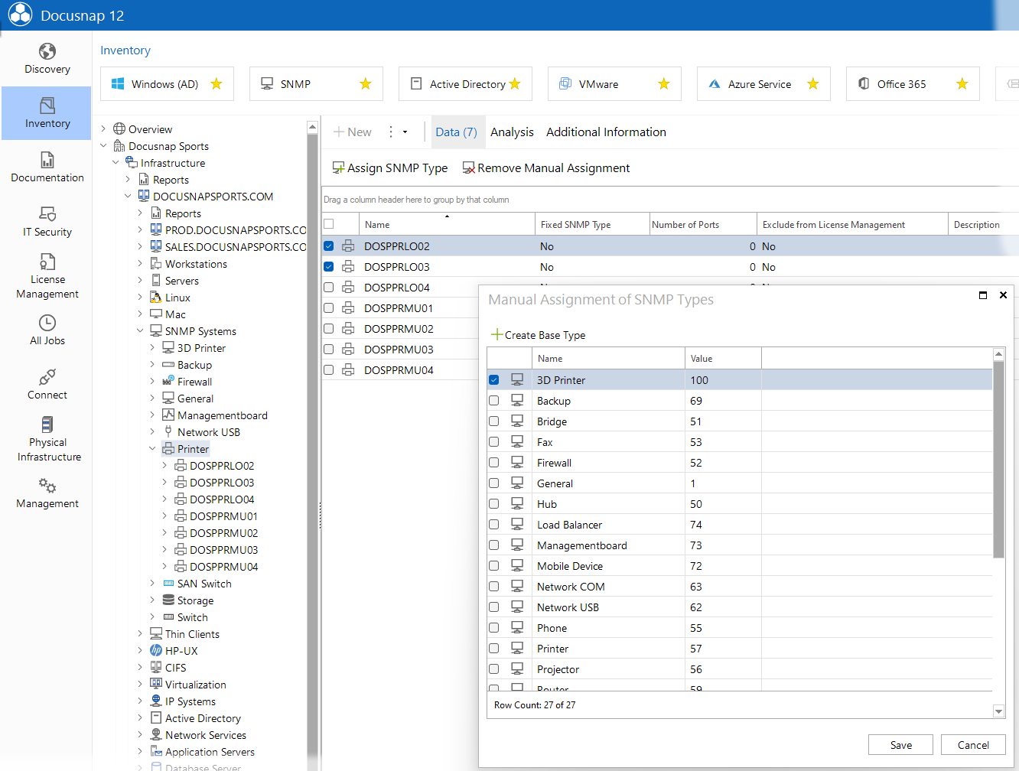
Task: Uncheck the DOSPPRLO03 row checkbox
Action: (328, 267)
